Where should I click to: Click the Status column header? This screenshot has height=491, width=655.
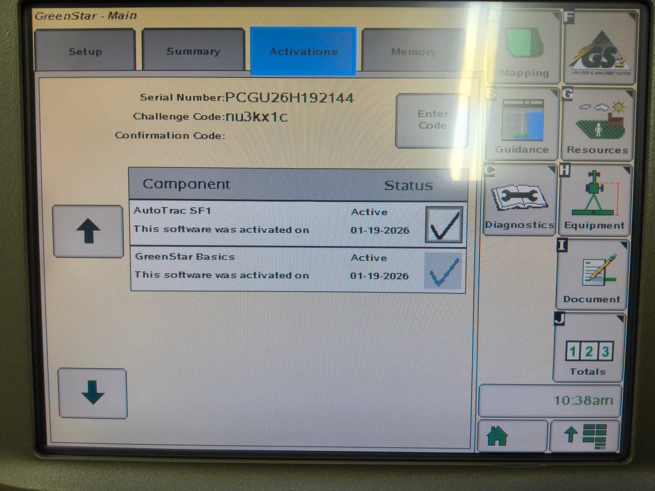point(408,185)
